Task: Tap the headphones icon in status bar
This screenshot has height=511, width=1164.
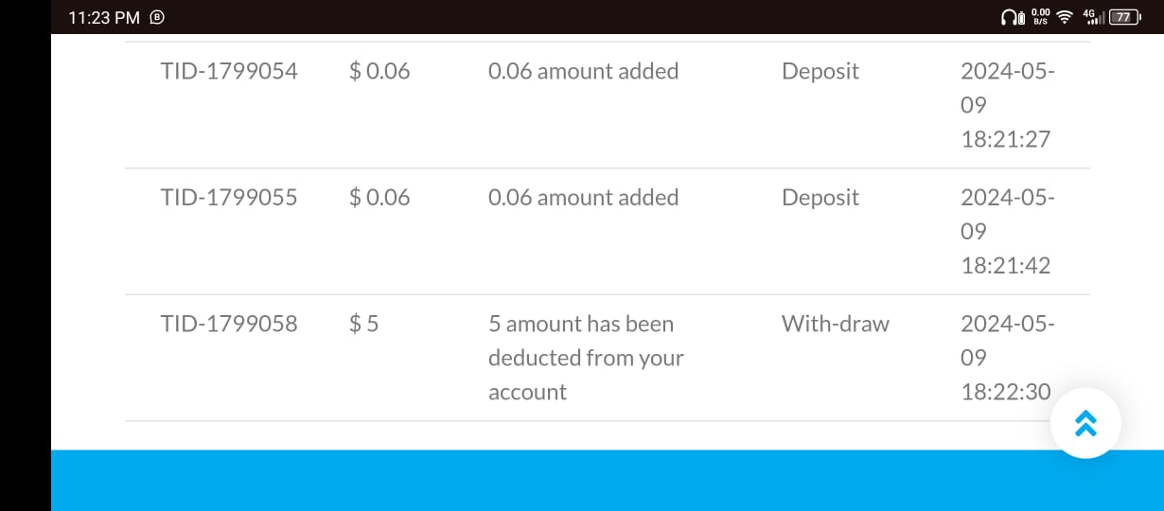Action: [1012, 17]
